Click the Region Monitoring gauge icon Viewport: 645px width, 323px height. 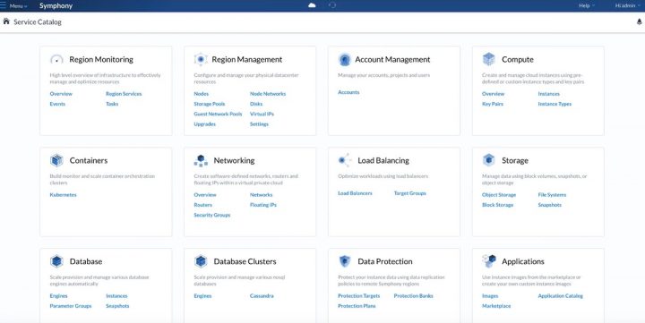coord(56,60)
